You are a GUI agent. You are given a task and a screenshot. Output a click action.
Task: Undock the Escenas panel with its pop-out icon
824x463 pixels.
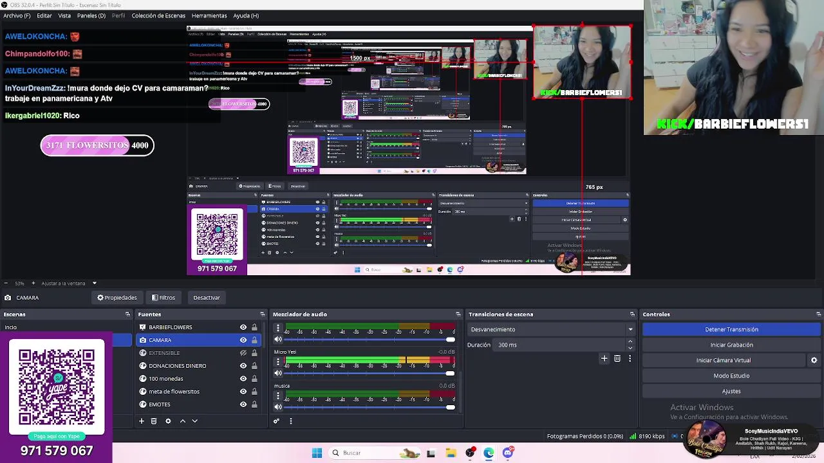[127, 314]
